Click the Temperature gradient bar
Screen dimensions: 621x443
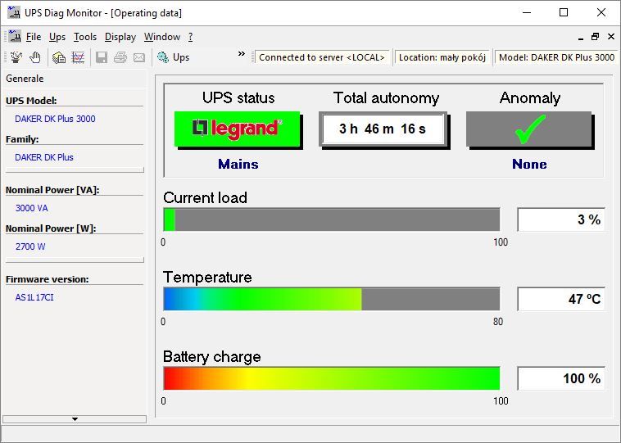point(332,299)
